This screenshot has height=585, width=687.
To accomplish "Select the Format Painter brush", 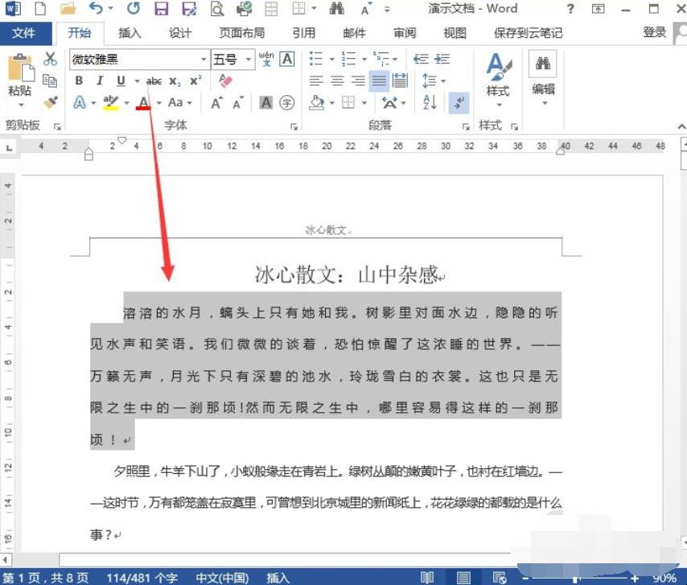I will 51,102.
